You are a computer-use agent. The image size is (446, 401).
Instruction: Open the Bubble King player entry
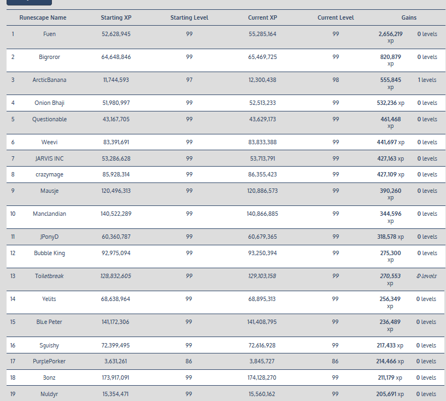tap(49, 253)
